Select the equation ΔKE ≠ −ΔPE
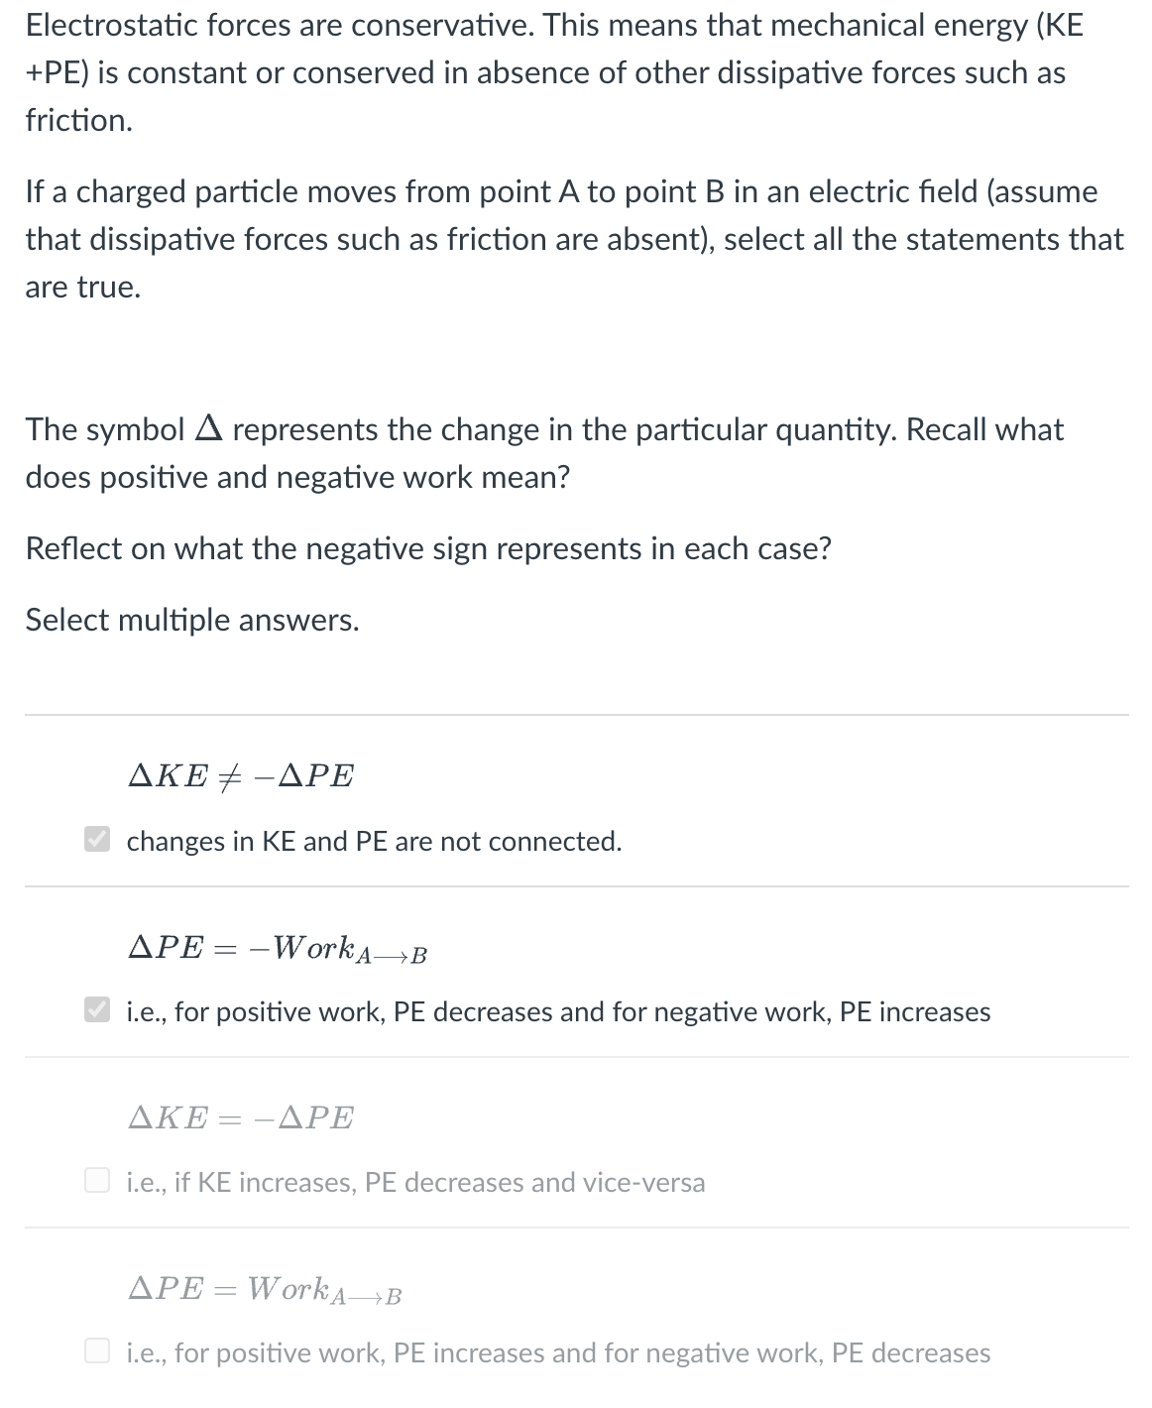 (239, 776)
